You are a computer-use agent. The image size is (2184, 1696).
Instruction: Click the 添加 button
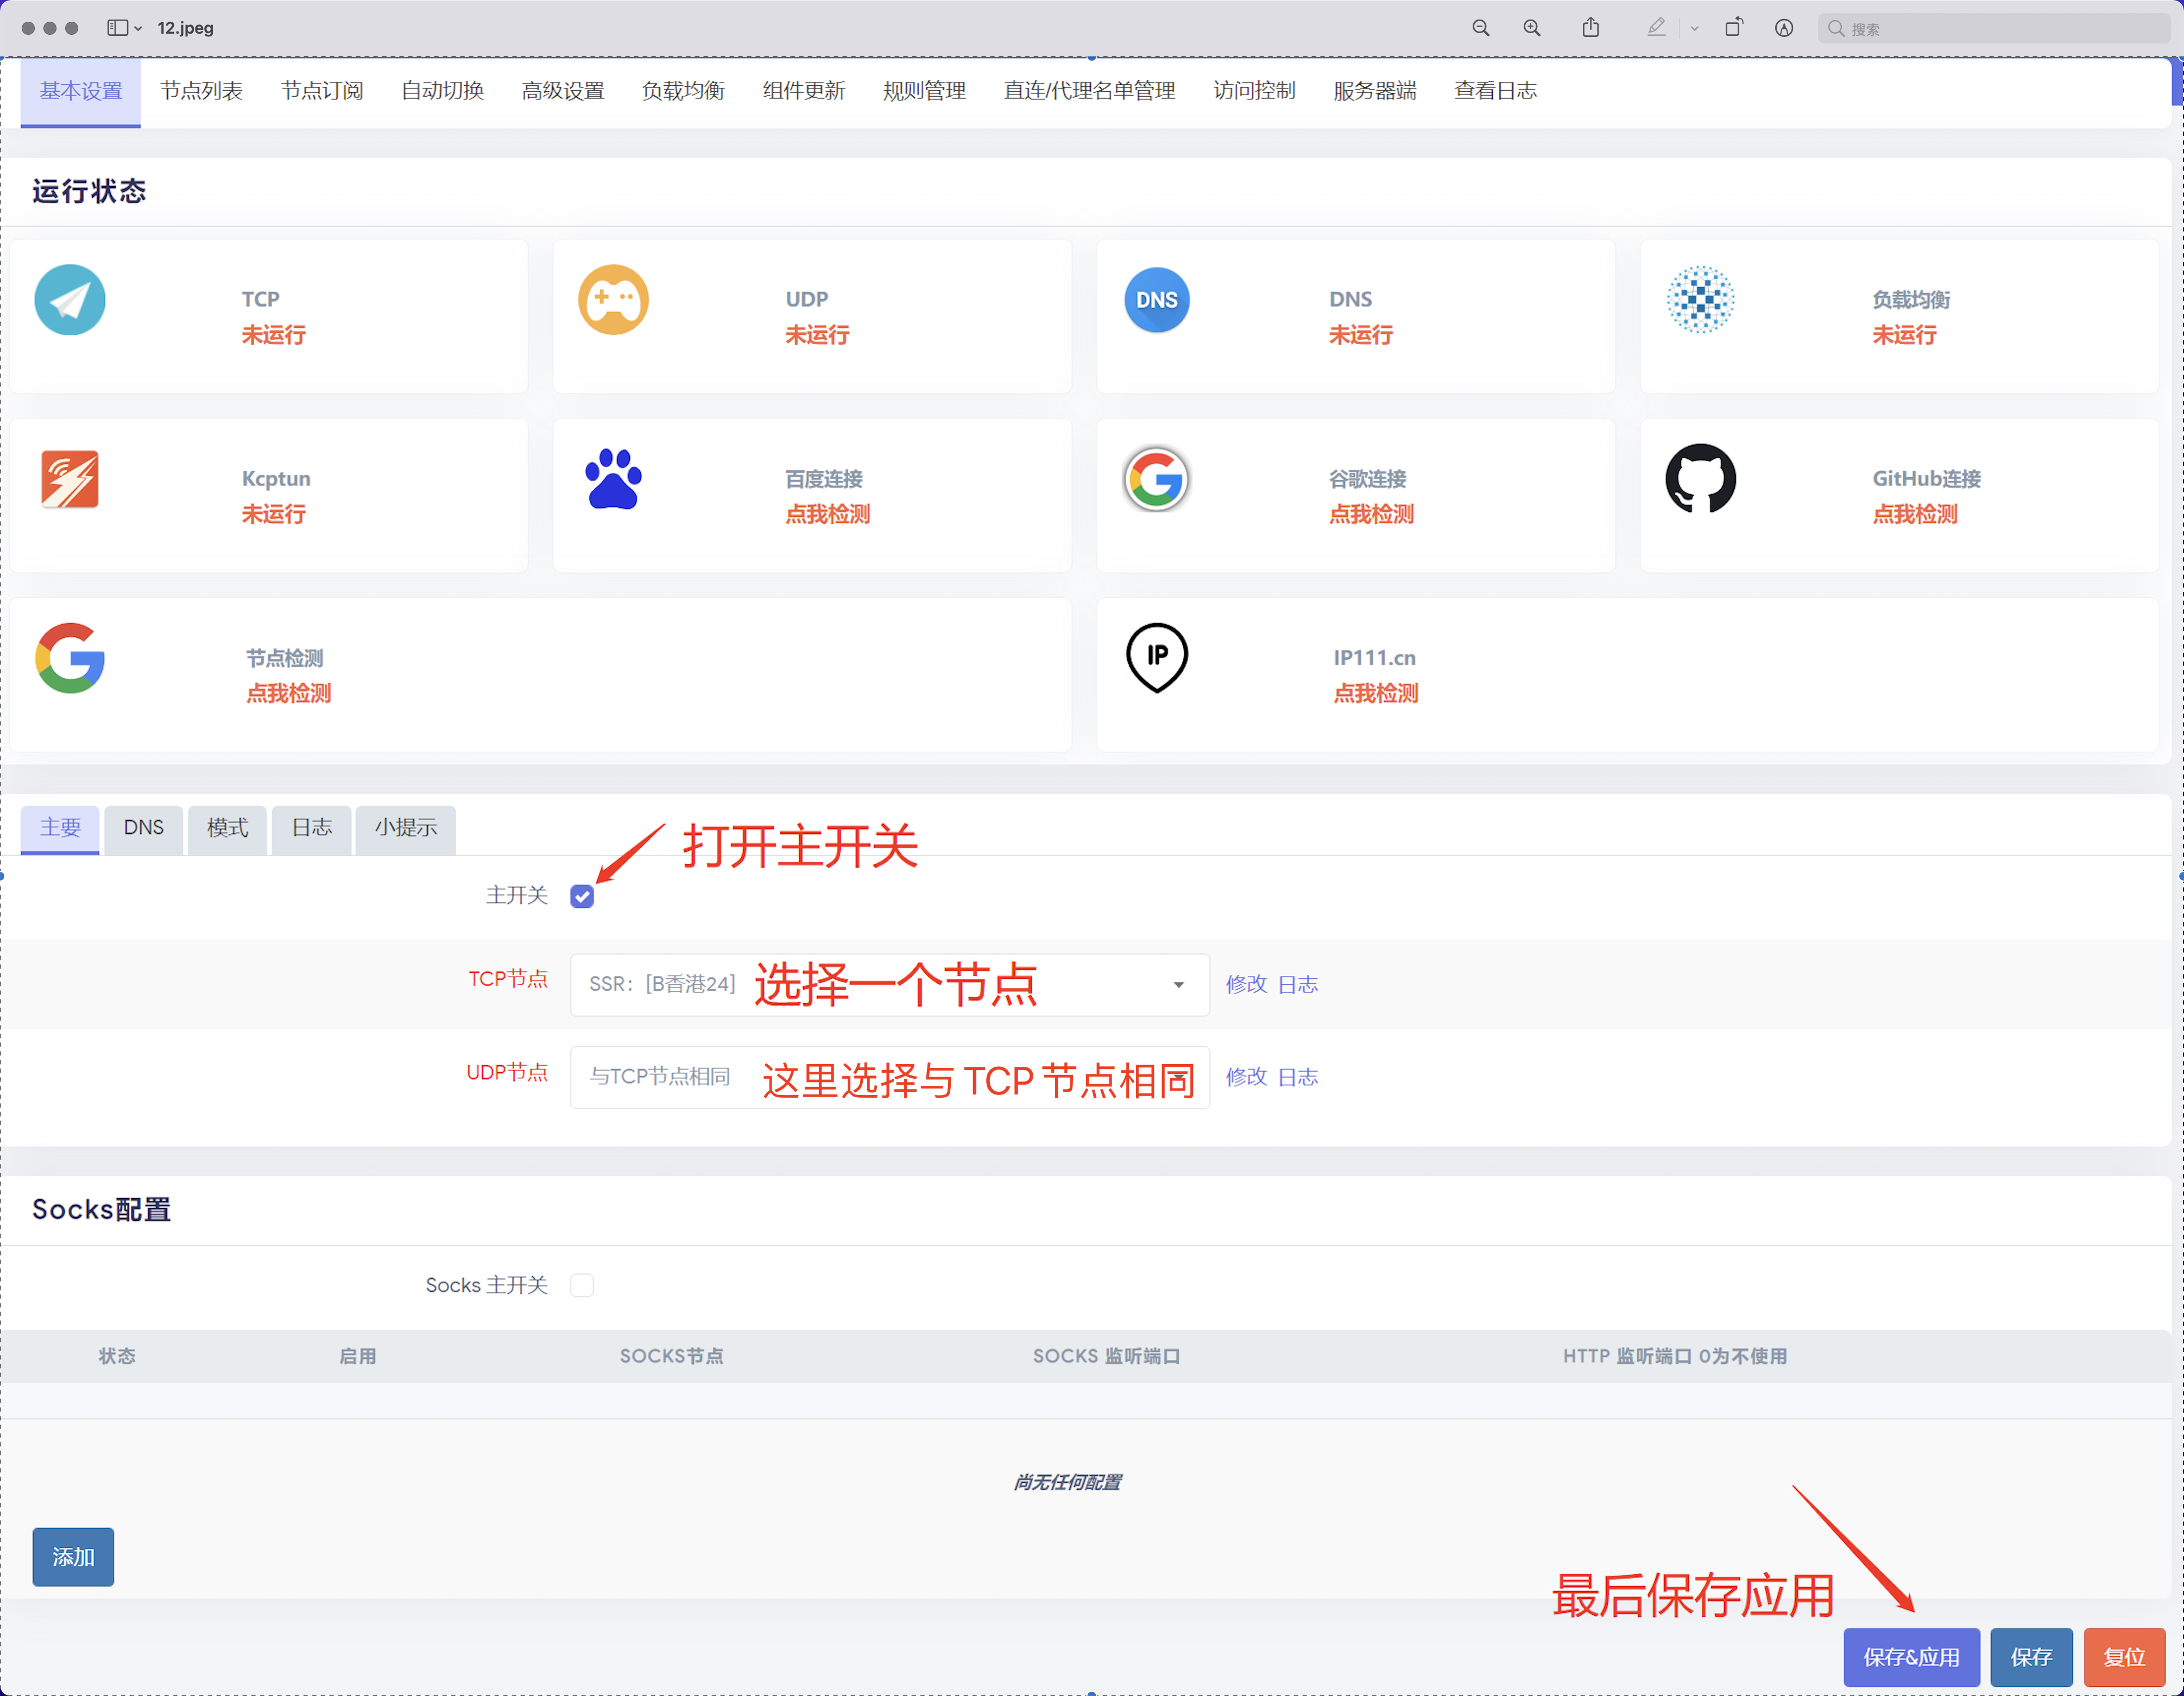click(73, 1557)
